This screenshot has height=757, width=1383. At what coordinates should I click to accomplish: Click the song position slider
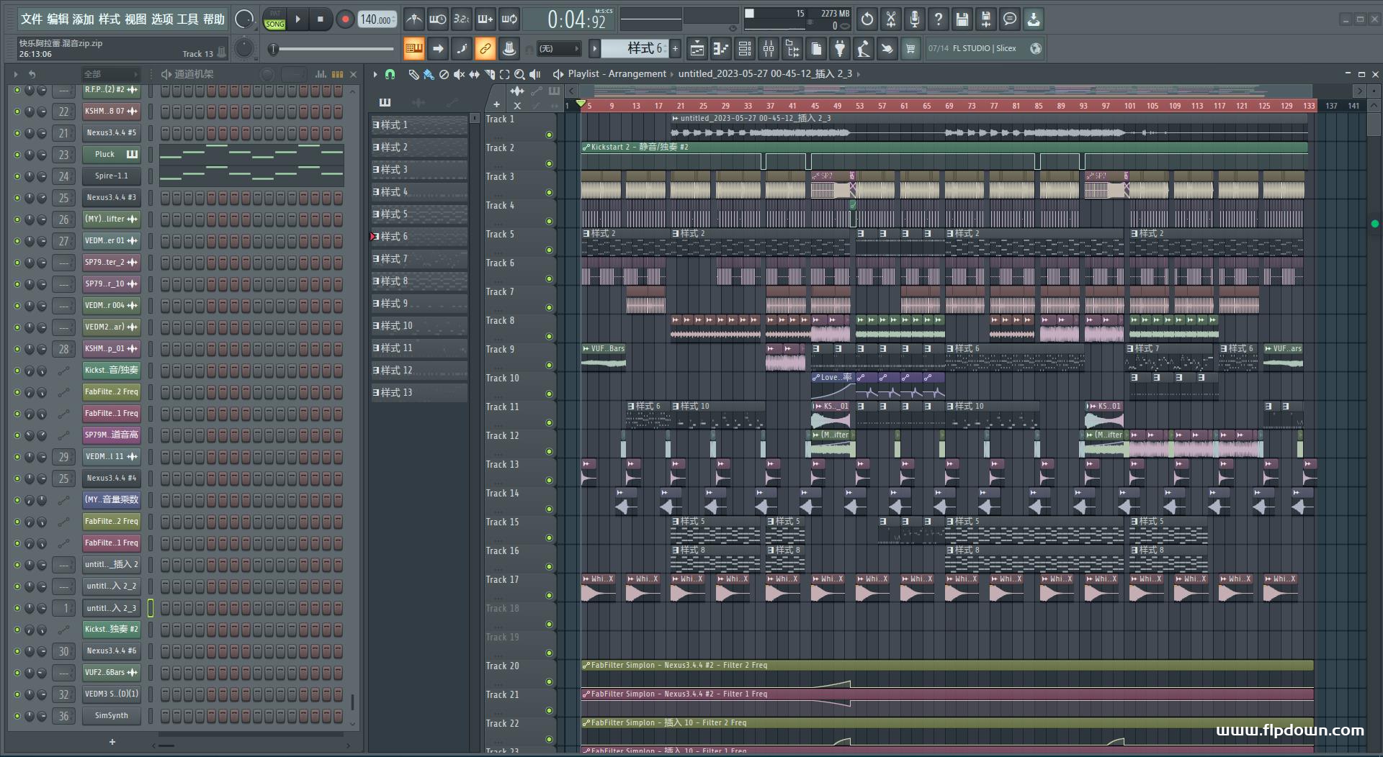(x=333, y=49)
